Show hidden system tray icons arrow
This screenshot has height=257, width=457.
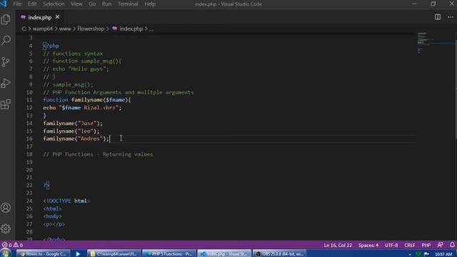(410, 254)
